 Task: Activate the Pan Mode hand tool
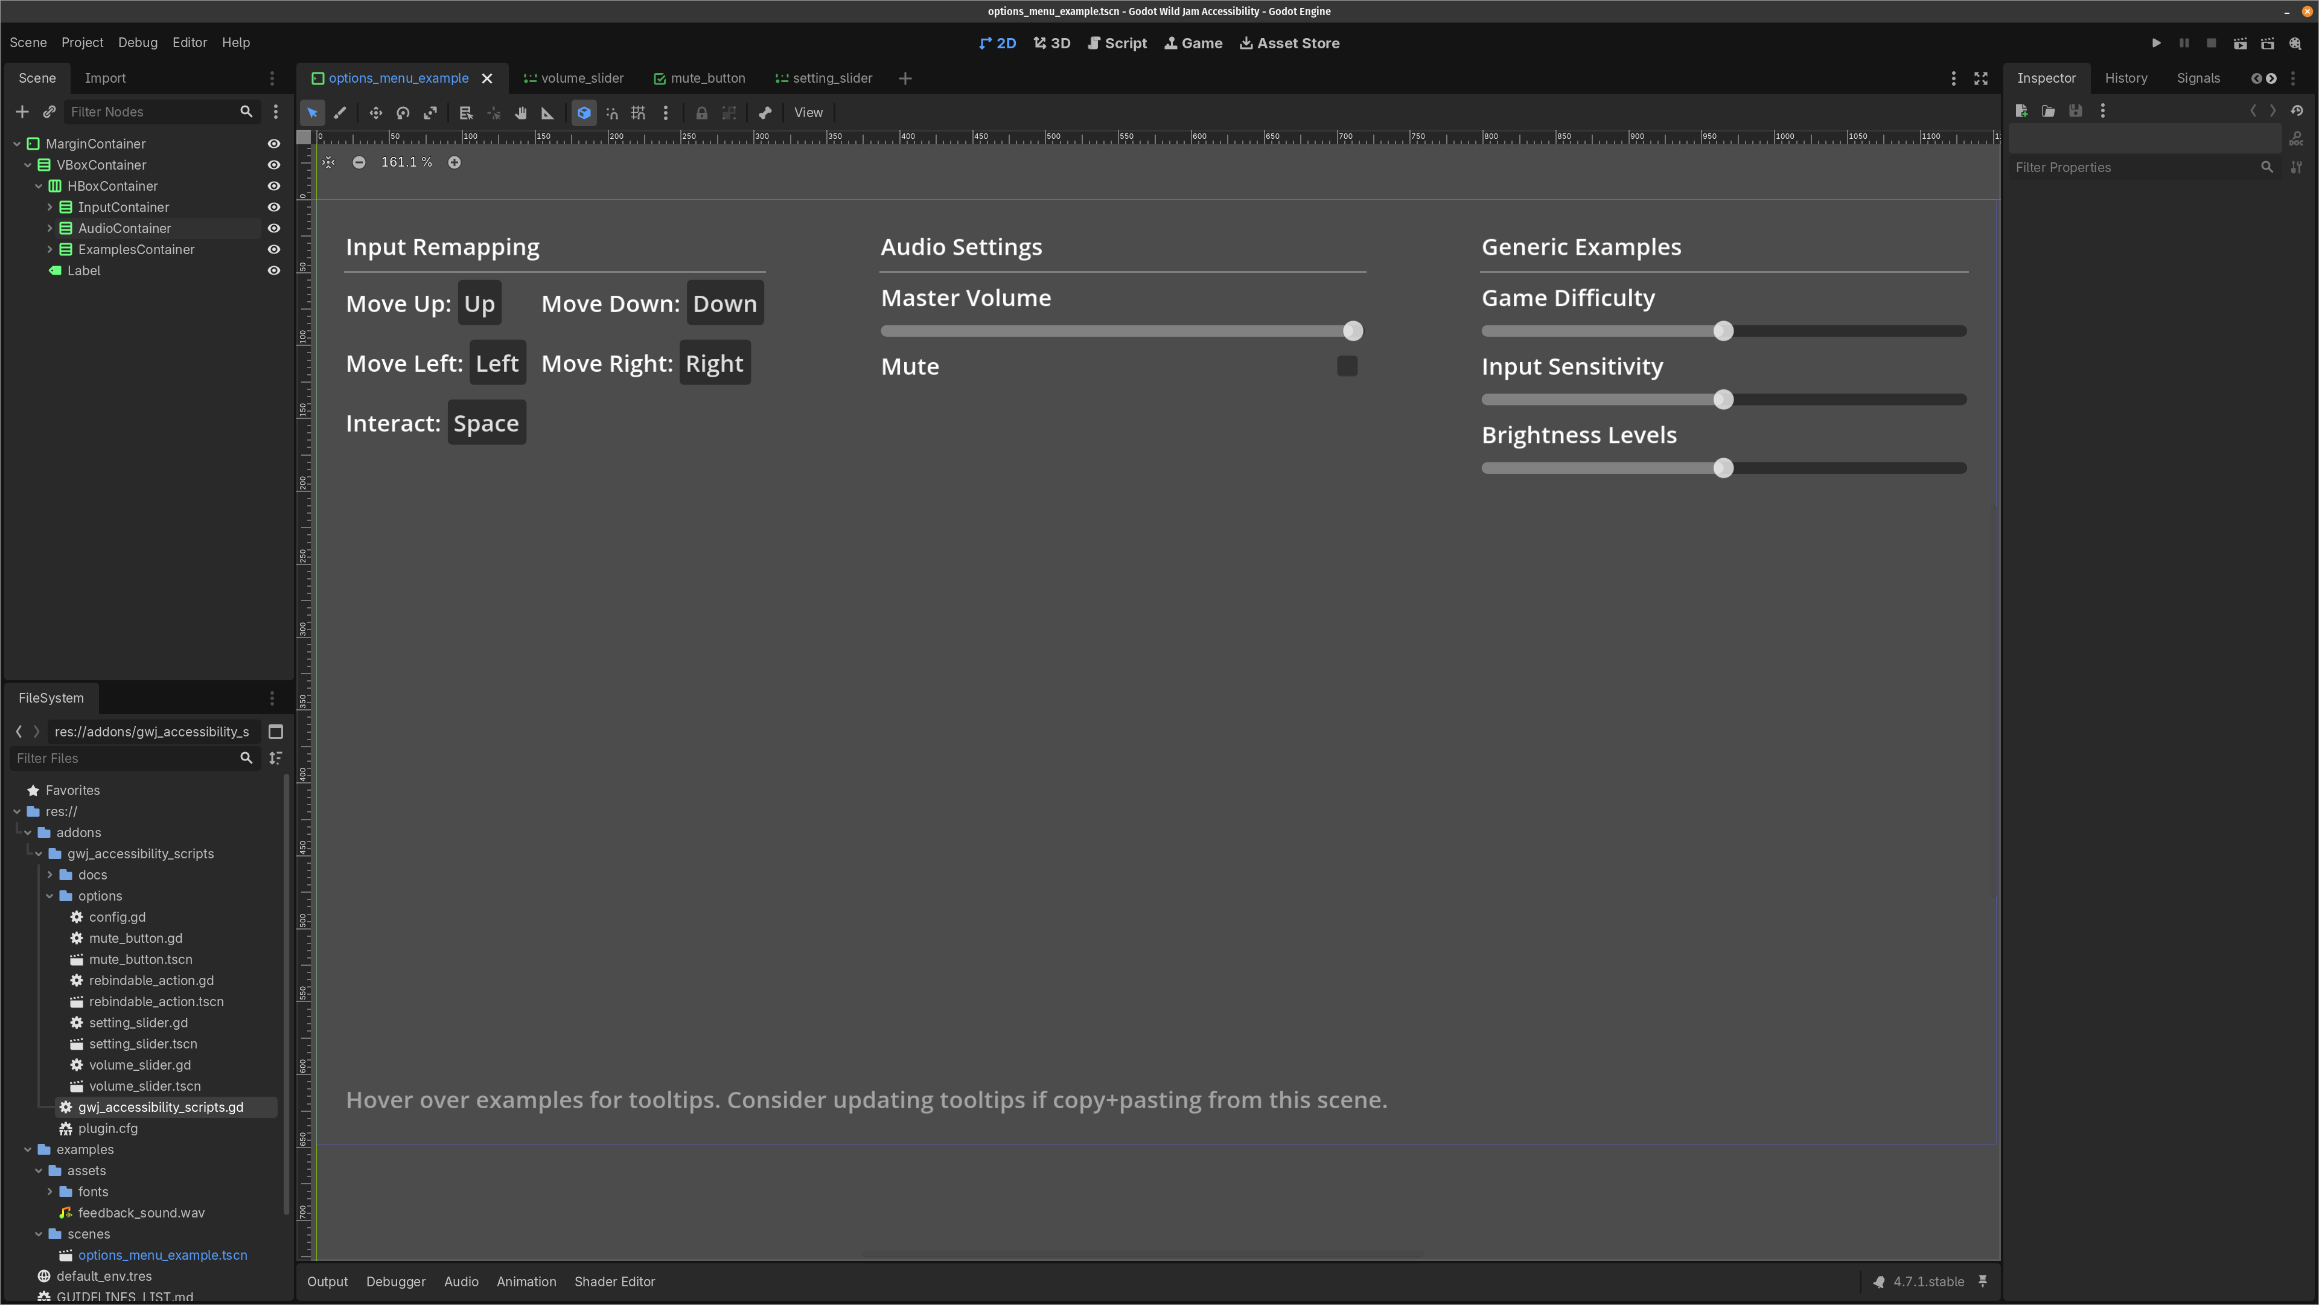point(520,112)
